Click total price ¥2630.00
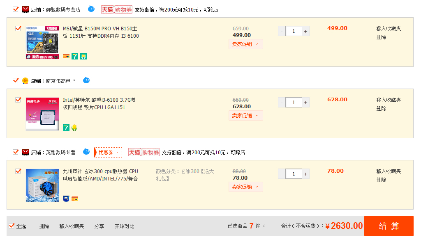 click(344, 226)
